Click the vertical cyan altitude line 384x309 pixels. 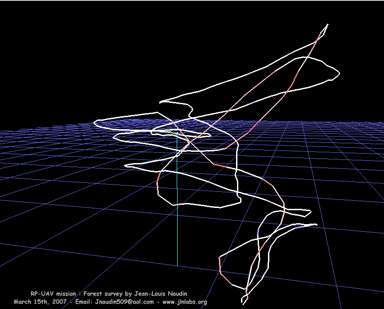(177, 200)
